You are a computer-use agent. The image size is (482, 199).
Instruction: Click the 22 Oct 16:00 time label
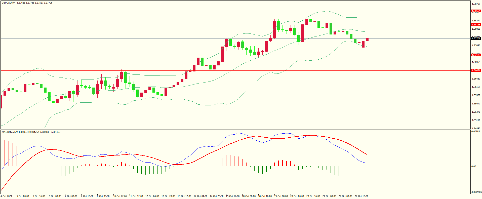[361, 196]
